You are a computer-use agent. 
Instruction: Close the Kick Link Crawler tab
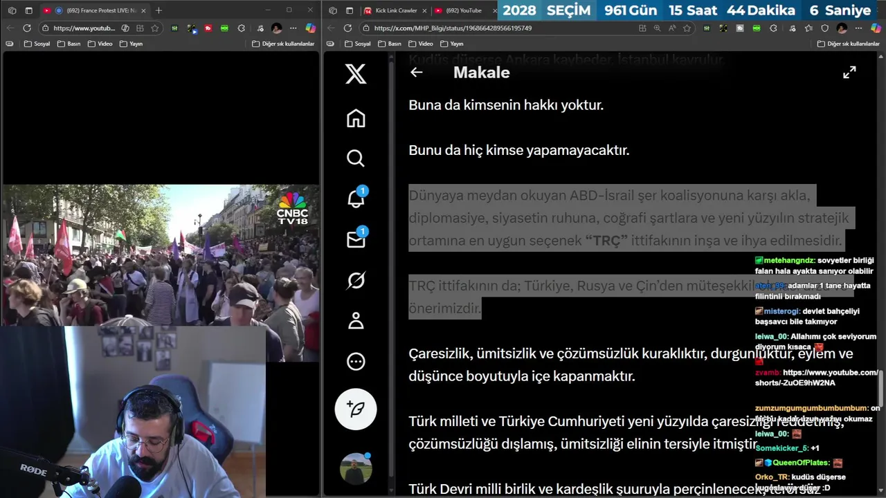(x=423, y=10)
